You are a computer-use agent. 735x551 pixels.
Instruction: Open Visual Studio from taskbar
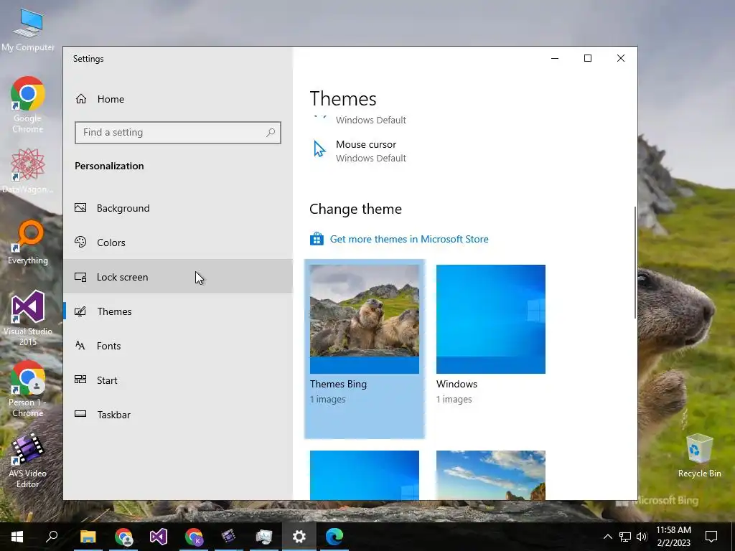tap(159, 537)
